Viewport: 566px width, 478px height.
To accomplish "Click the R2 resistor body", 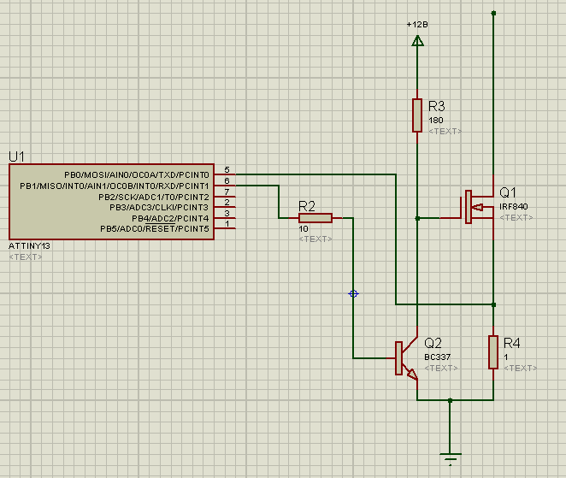I will click(x=315, y=218).
